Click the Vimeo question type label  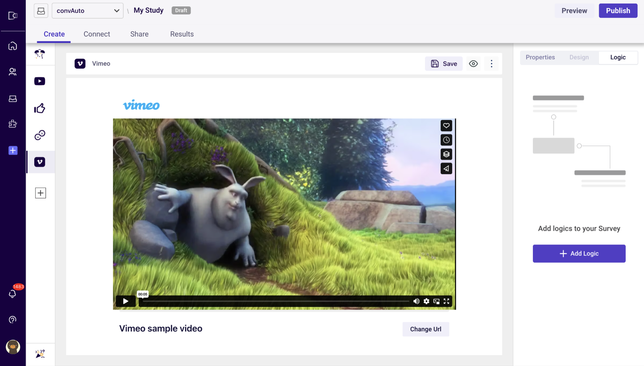pyautogui.click(x=101, y=63)
